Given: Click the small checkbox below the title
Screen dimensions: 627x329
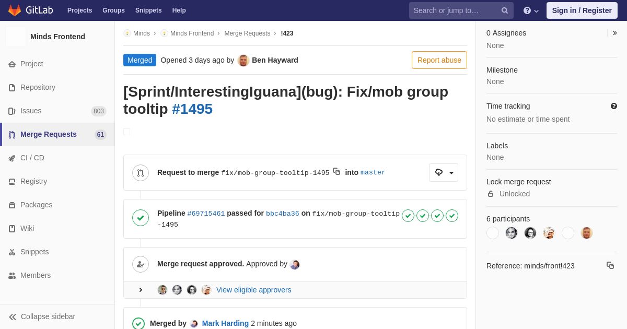Looking at the screenshot, I should click(126, 132).
